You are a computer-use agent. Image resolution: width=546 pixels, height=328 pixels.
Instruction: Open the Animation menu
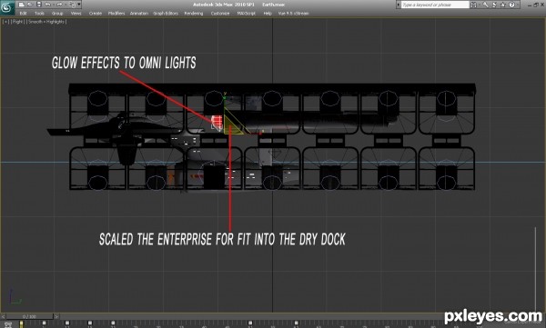tap(139, 14)
